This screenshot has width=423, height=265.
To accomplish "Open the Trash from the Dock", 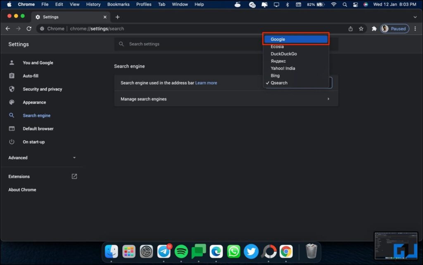I will [x=311, y=251].
